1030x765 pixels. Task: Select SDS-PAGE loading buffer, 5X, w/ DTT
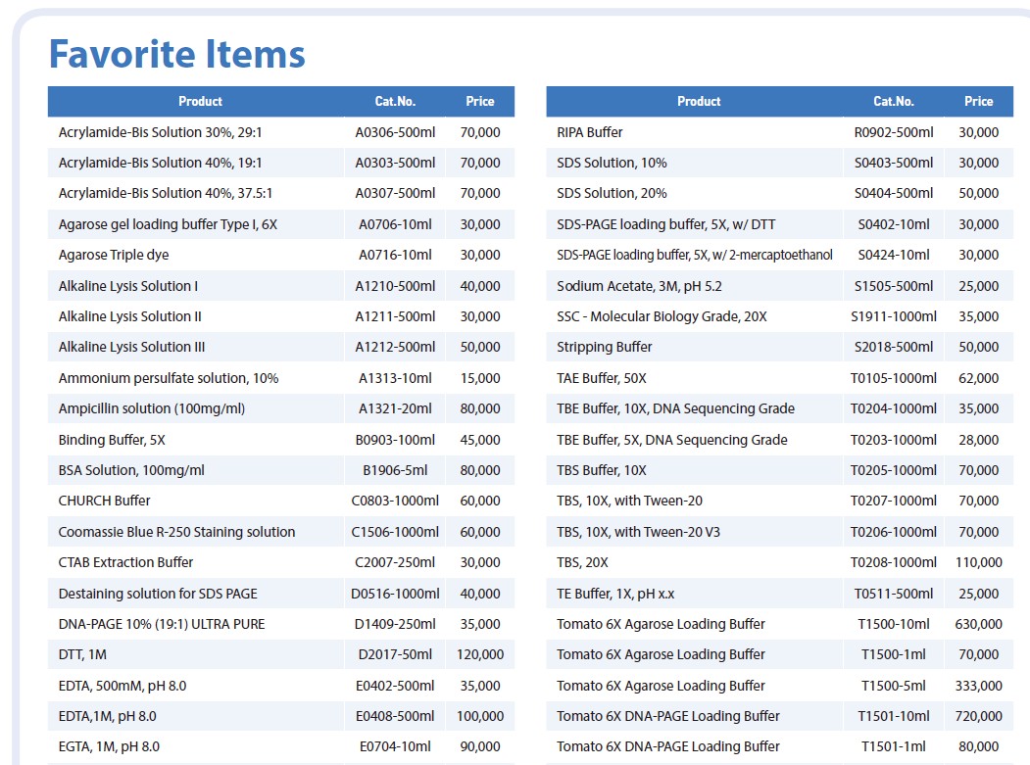pyautogui.click(x=666, y=224)
